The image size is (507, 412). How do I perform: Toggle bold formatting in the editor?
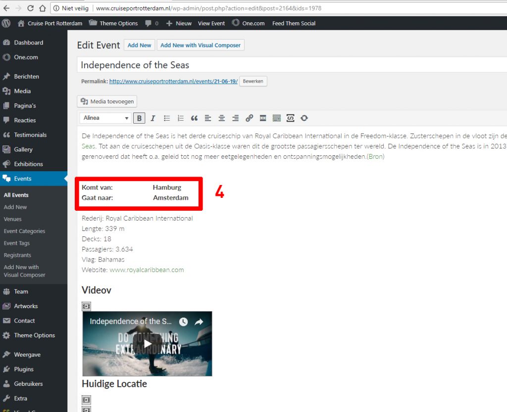pyautogui.click(x=139, y=118)
